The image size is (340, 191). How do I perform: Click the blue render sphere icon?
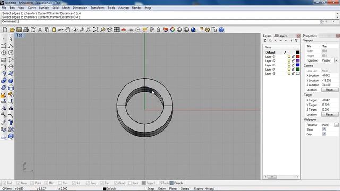[193, 30]
